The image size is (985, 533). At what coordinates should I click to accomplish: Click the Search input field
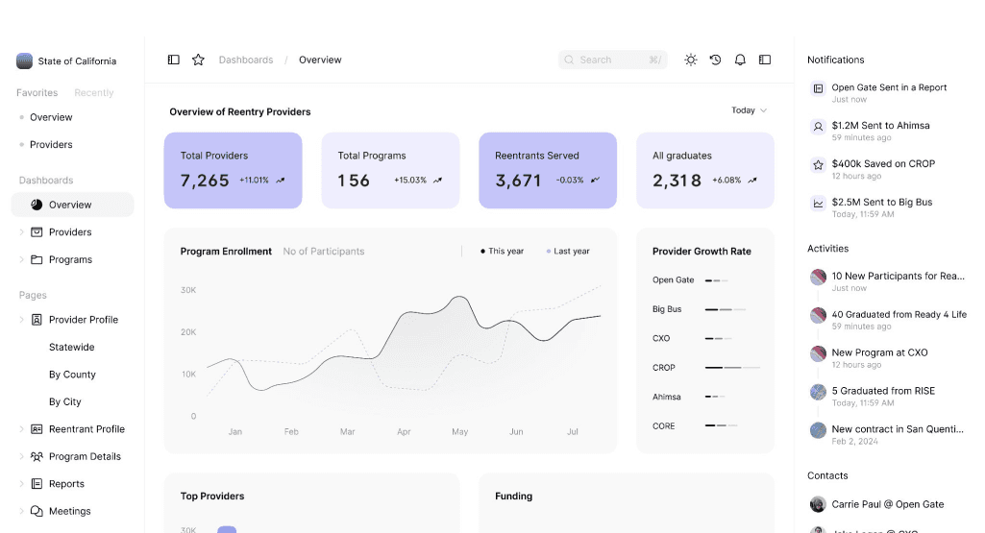612,60
